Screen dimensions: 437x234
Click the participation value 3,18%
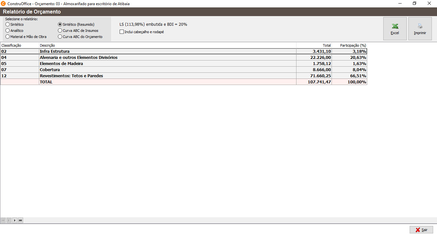359,51
